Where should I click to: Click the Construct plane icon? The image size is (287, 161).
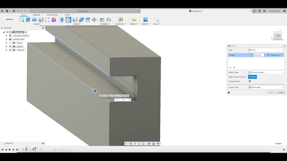[x=120, y=20]
